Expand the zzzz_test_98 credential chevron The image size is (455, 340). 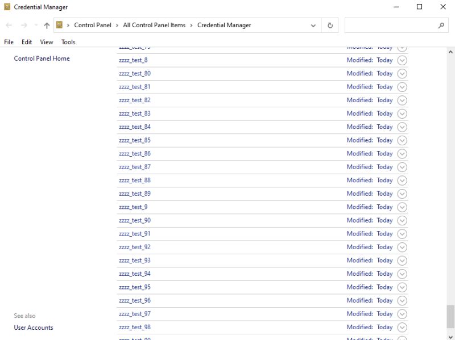click(x=402, y=328)
